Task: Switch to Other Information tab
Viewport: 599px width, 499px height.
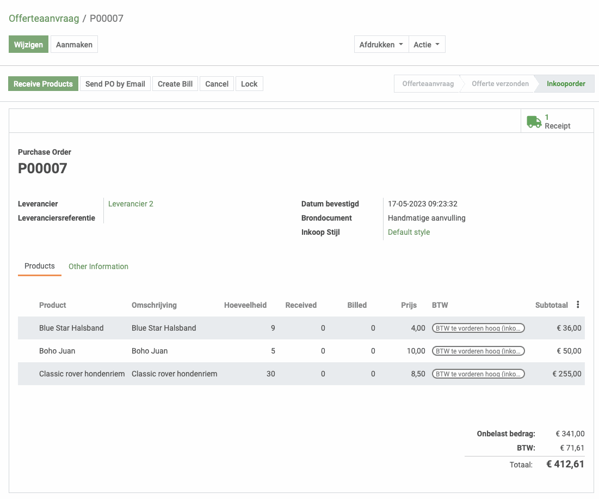Action: [98, 266]
